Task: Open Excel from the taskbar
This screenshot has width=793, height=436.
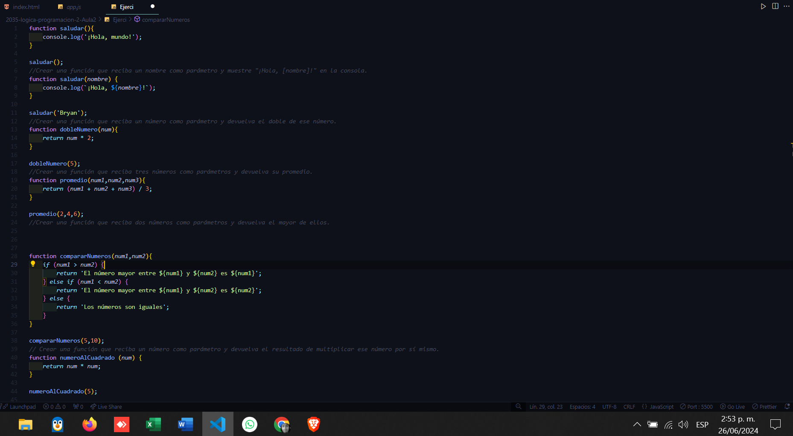Action: click(154, 424)
